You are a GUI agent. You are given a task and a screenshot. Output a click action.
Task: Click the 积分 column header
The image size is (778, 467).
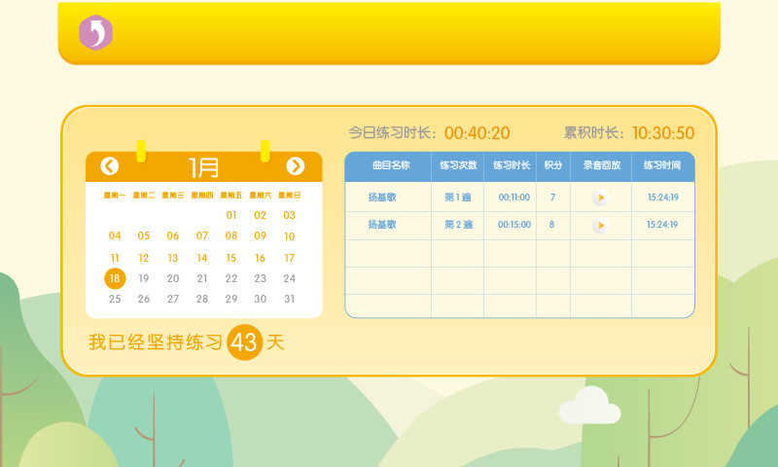coord(552,166)
